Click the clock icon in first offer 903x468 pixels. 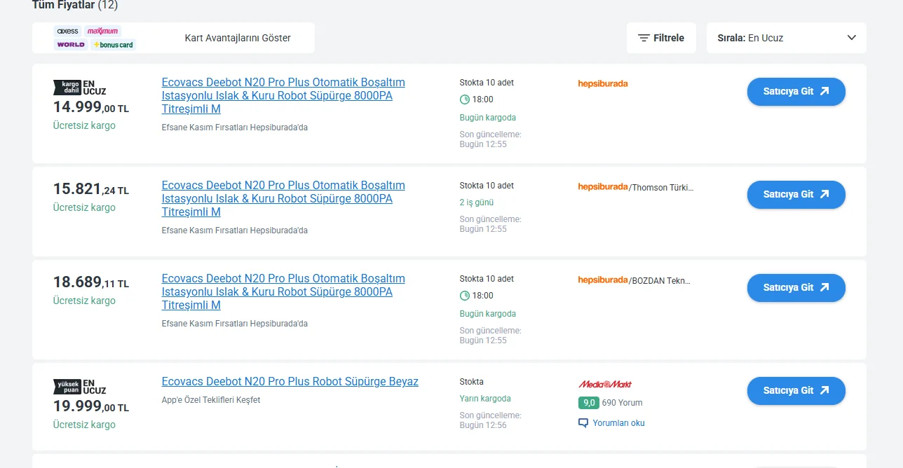click(464, 99)
